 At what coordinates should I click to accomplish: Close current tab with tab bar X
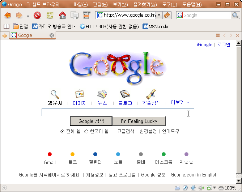tap(238, 35)
